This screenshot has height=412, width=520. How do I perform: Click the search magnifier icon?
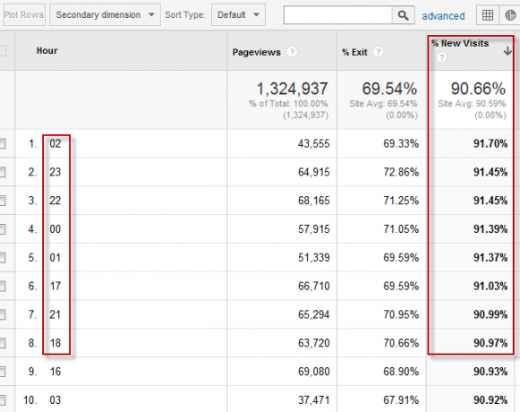tap(403, 15)
